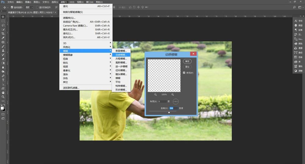Open the 图像 (Image) menu
The image size is (305, 164).
pyautogui.click(x=27, y=2)
